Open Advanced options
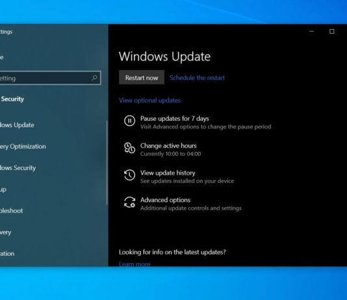Viewport: 347px width, 300px height. 165,200
